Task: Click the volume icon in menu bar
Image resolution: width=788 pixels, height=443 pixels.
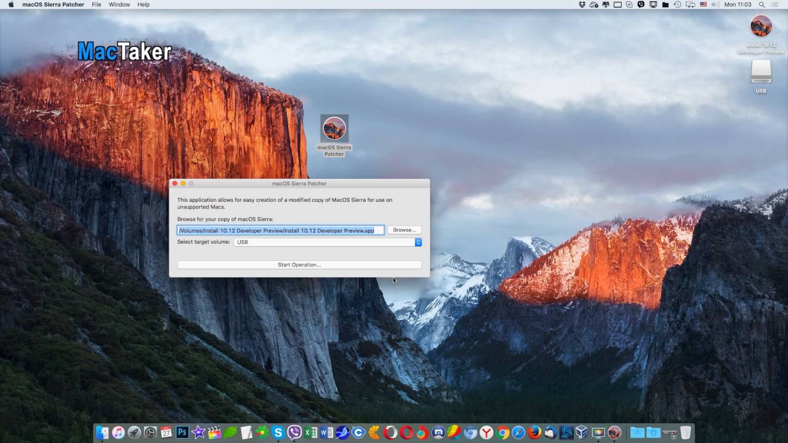Action: (x=715, y=4)
